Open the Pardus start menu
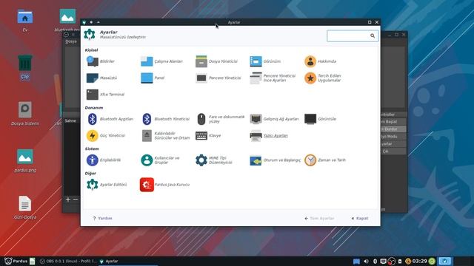474x266 pixels. [16, 261]
